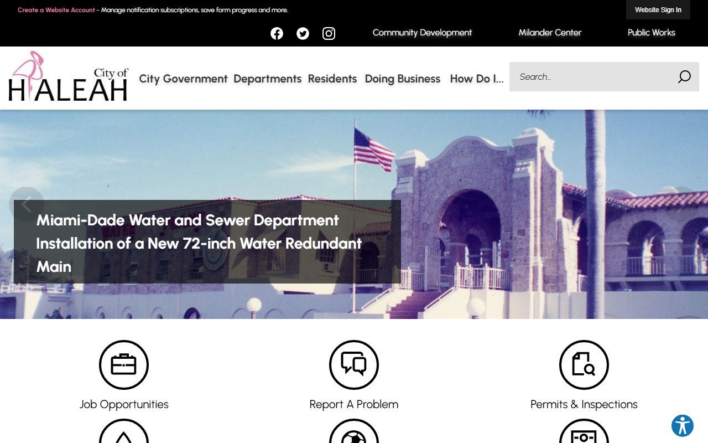Click the Permits & Inspections text link

click(584, 404)
